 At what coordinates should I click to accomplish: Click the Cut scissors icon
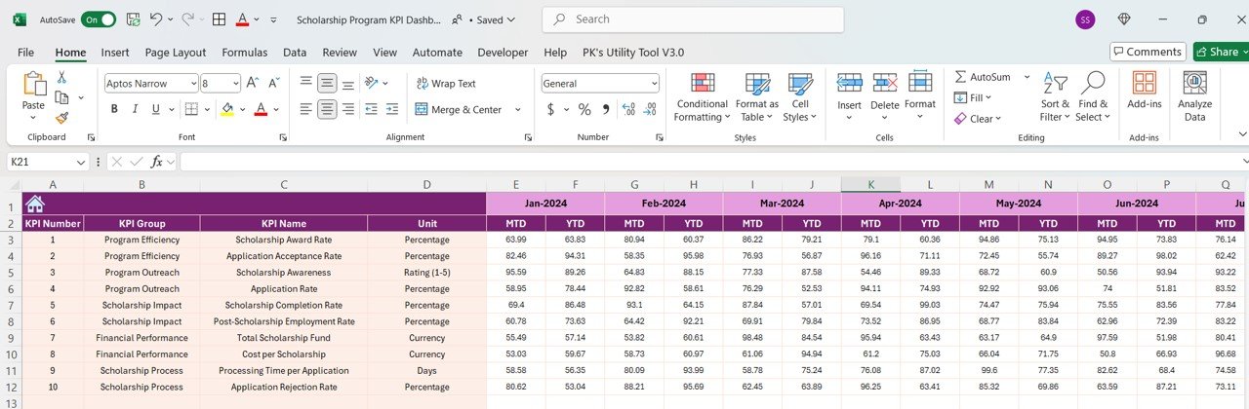click(x=61, y=77)
